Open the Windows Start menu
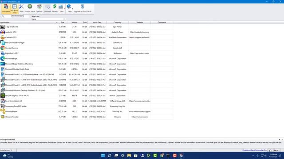The image size is (284, 159). pos(103,155)
